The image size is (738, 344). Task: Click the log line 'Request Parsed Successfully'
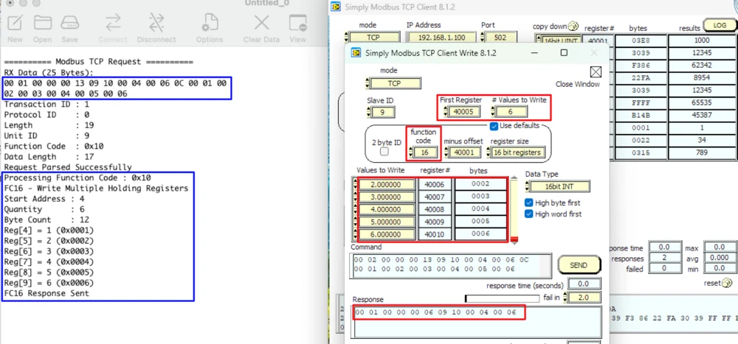coord(68,167)
